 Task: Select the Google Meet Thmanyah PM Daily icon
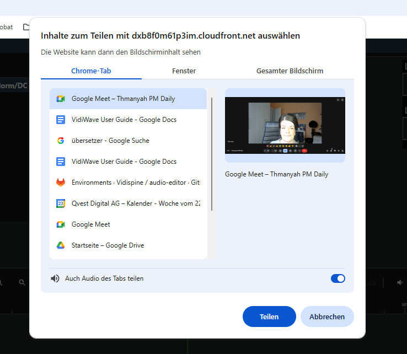point(61,99)
